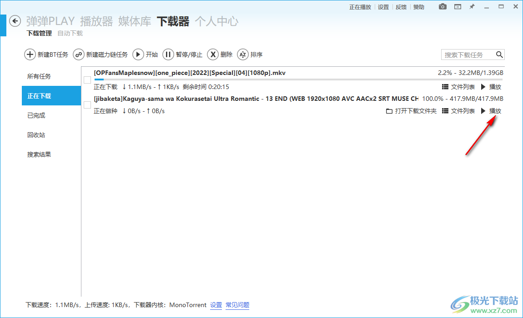Open the 反馈 link
523x318 pixels.
(401, 7)
